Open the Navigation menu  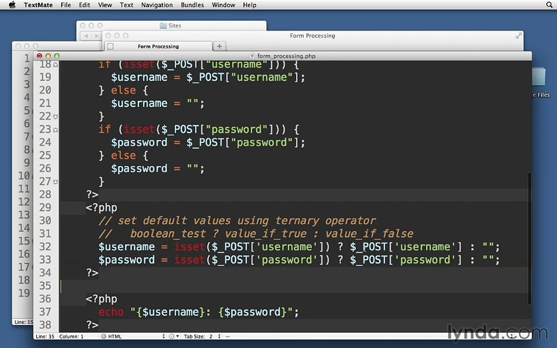pyautogui.click(x=157, y=5)
